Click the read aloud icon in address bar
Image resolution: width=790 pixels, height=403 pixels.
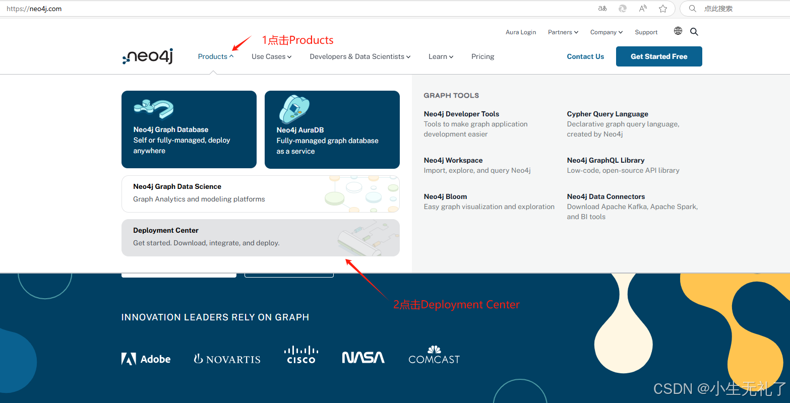click(x=643, y=9)
